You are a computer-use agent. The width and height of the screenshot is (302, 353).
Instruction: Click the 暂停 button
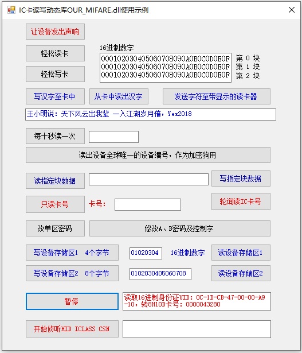click(x=72, y=301)
